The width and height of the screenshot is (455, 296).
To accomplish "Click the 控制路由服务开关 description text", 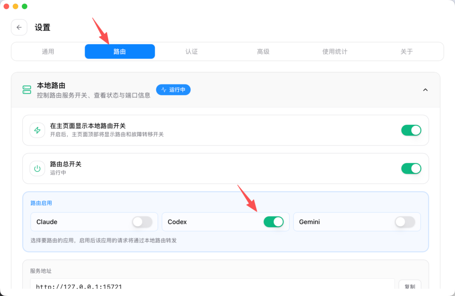I will (x=94, y=95).
